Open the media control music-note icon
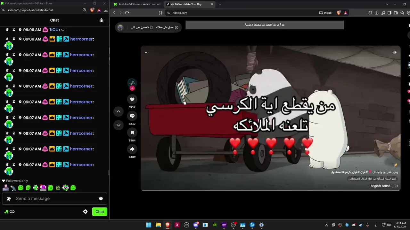This screenshot has height=230, width=410. point(383,13)
